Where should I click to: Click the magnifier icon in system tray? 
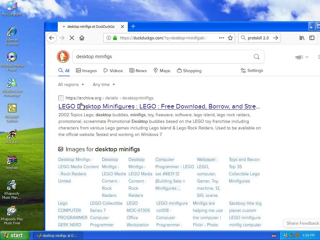(297, 236)
